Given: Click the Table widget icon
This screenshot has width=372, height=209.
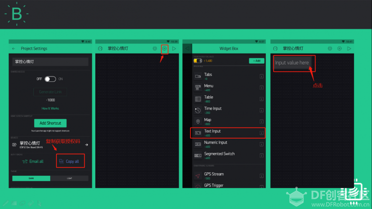Looking at the screenshot, I should (198, 99).
